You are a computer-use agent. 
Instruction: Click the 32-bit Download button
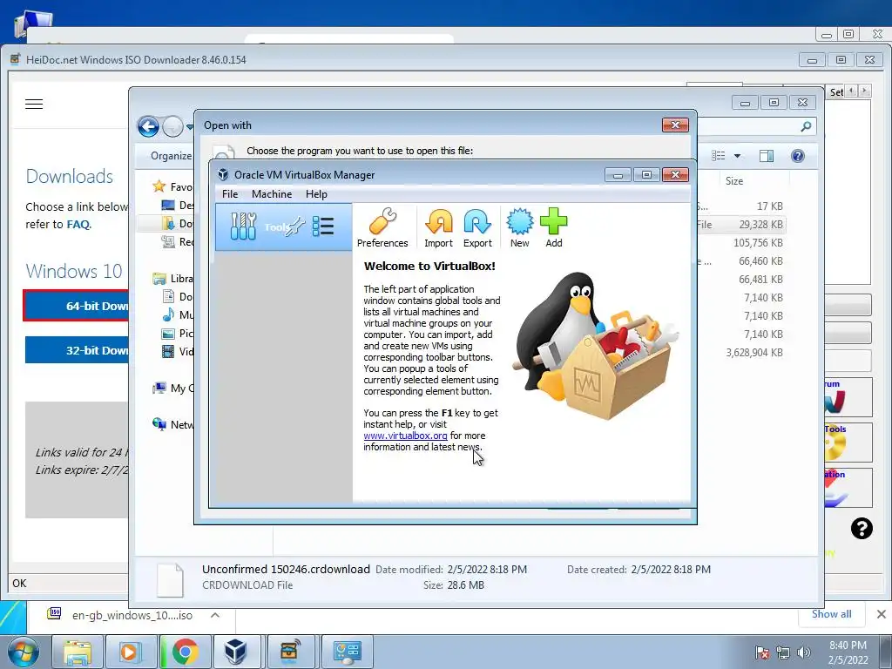[77, 350]
